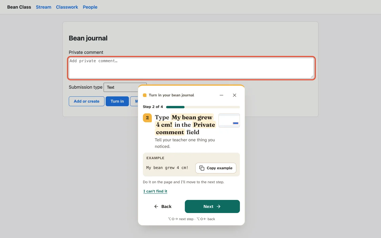Click the step preview thumbnail image
This screenshot has height=238, width=381.
click(x=229, y=120)
